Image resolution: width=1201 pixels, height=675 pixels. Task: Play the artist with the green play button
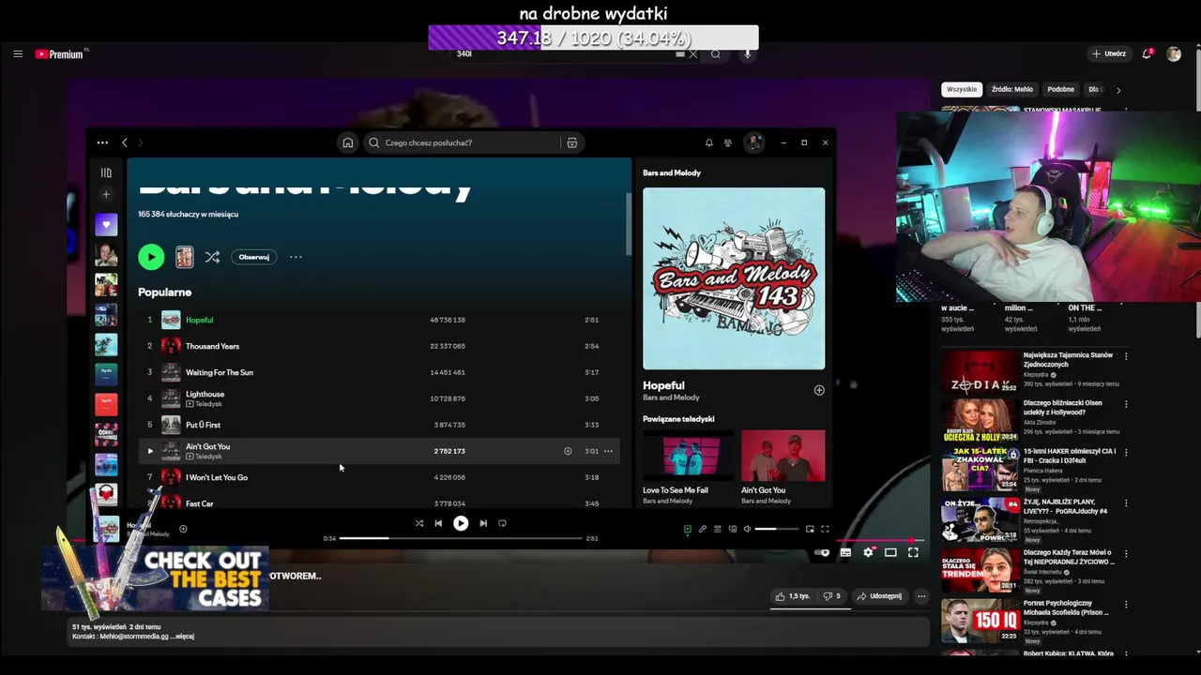point(151,257)
